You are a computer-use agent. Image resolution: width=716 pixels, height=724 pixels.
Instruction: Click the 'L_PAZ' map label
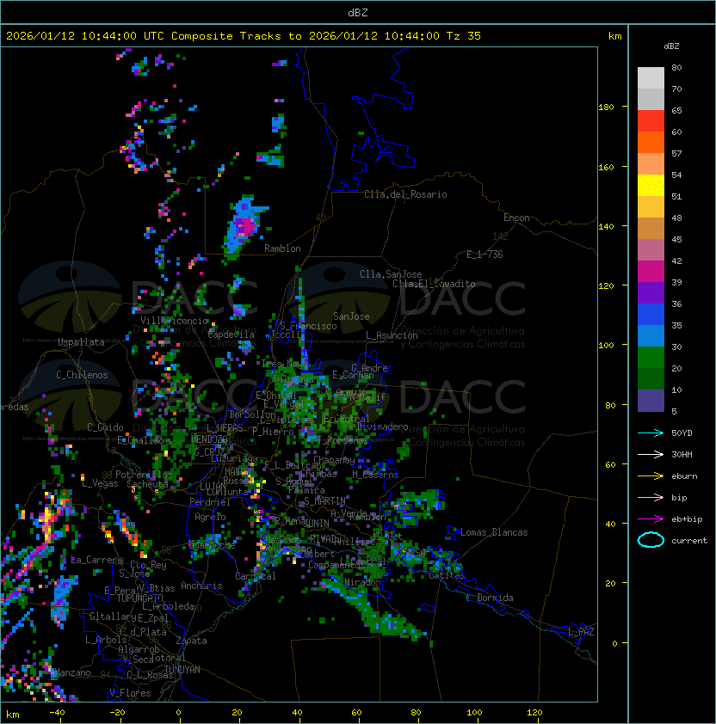(581, 632)
